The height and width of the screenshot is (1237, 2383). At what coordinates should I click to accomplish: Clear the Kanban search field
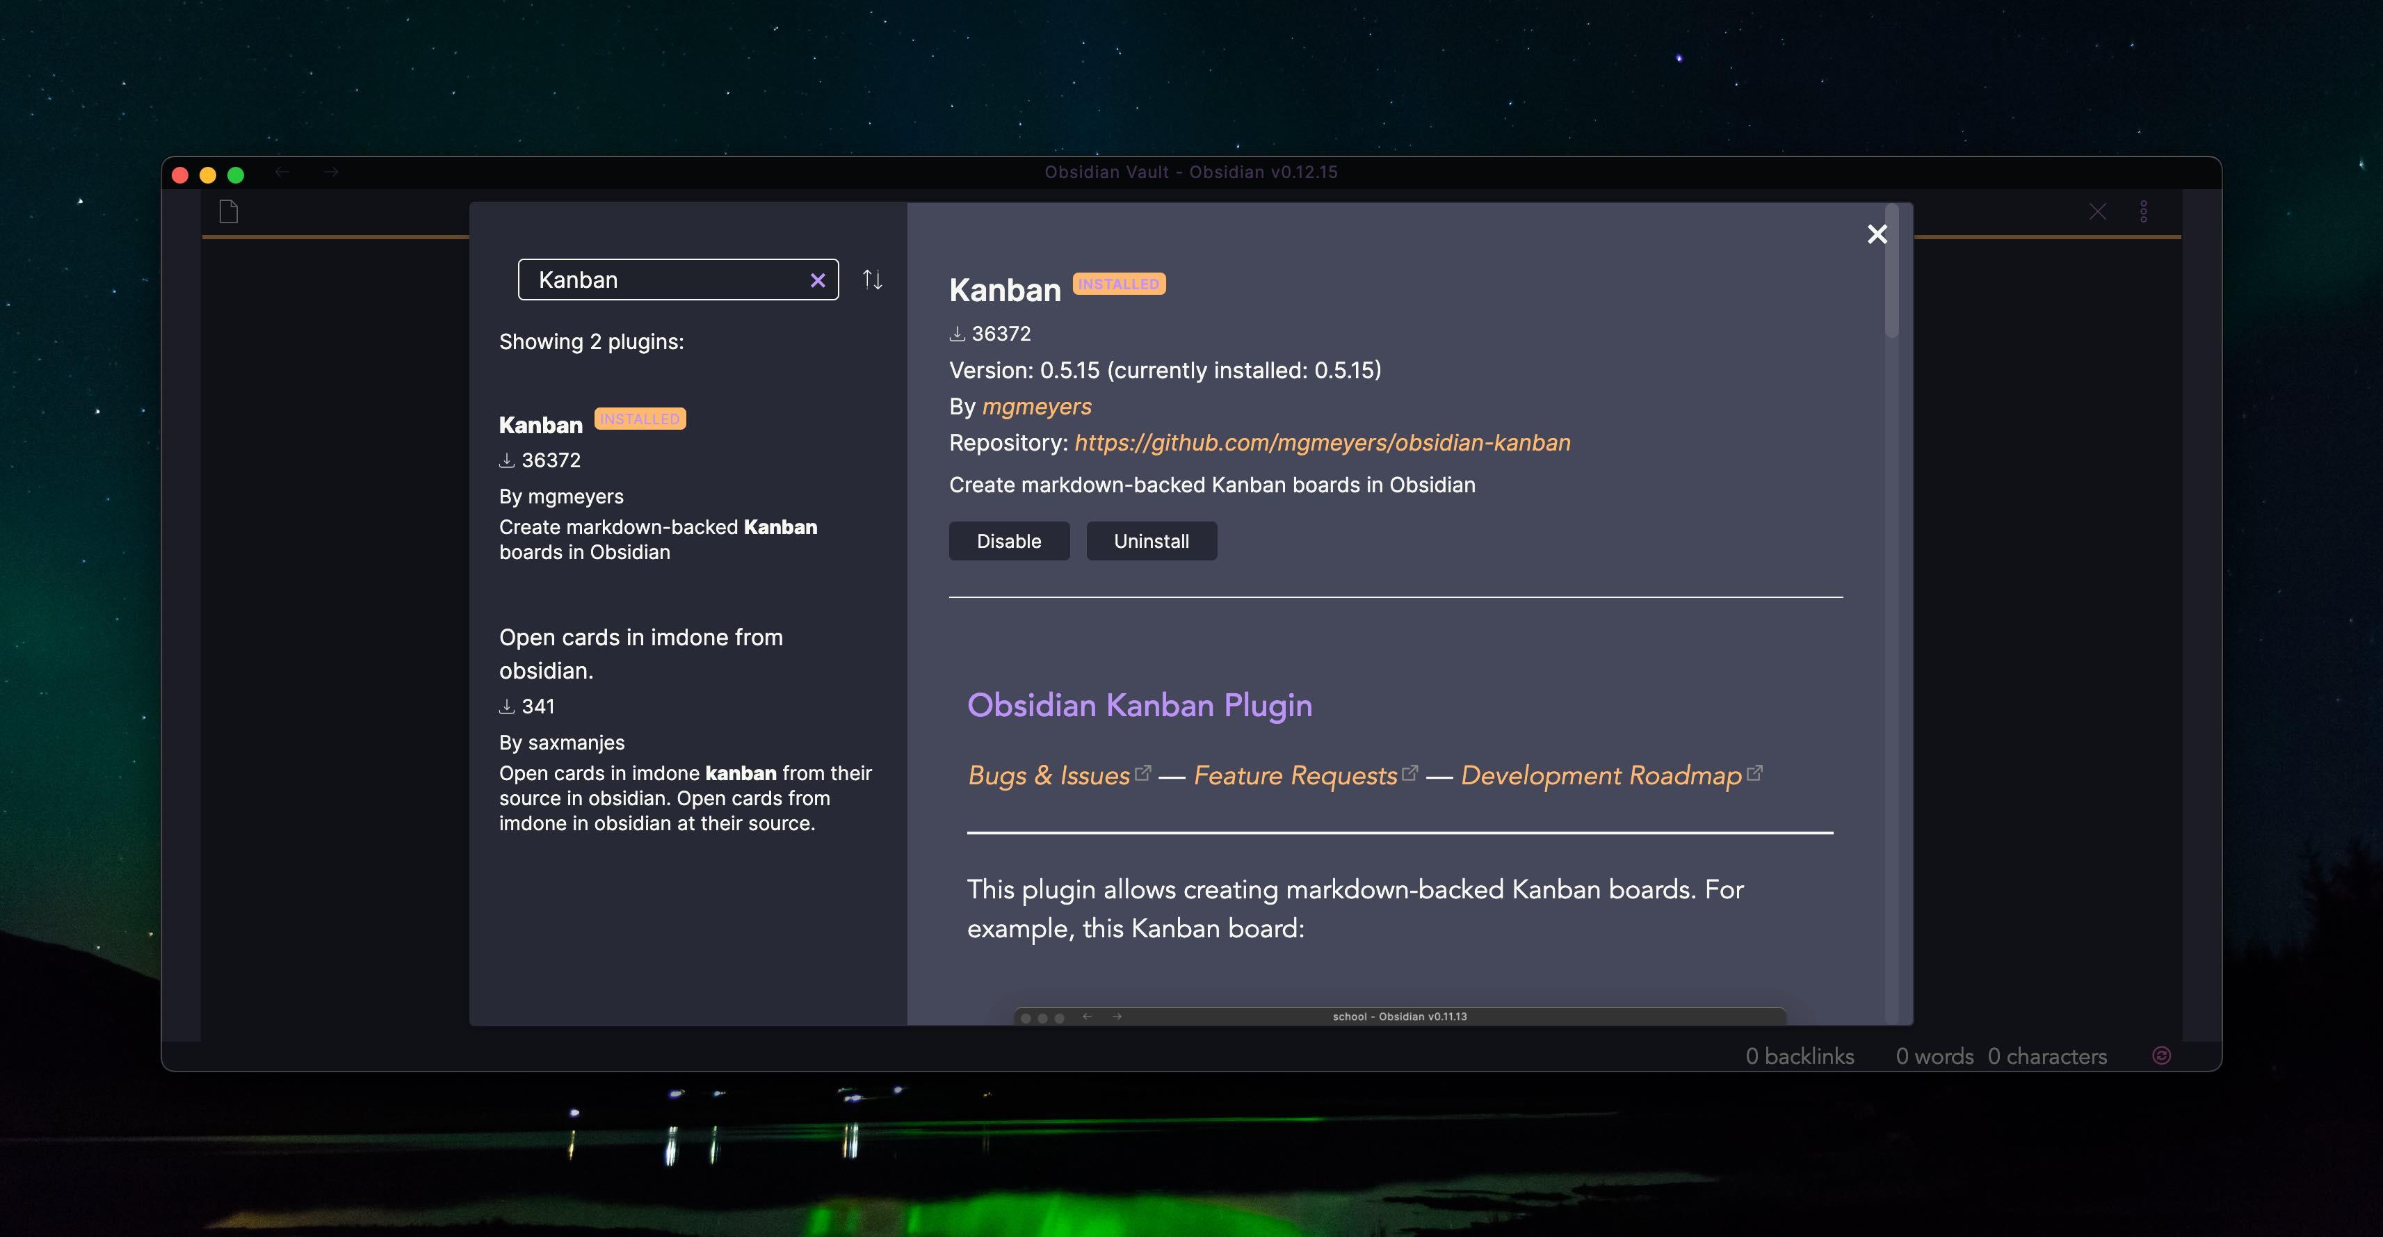pos(817,280)
